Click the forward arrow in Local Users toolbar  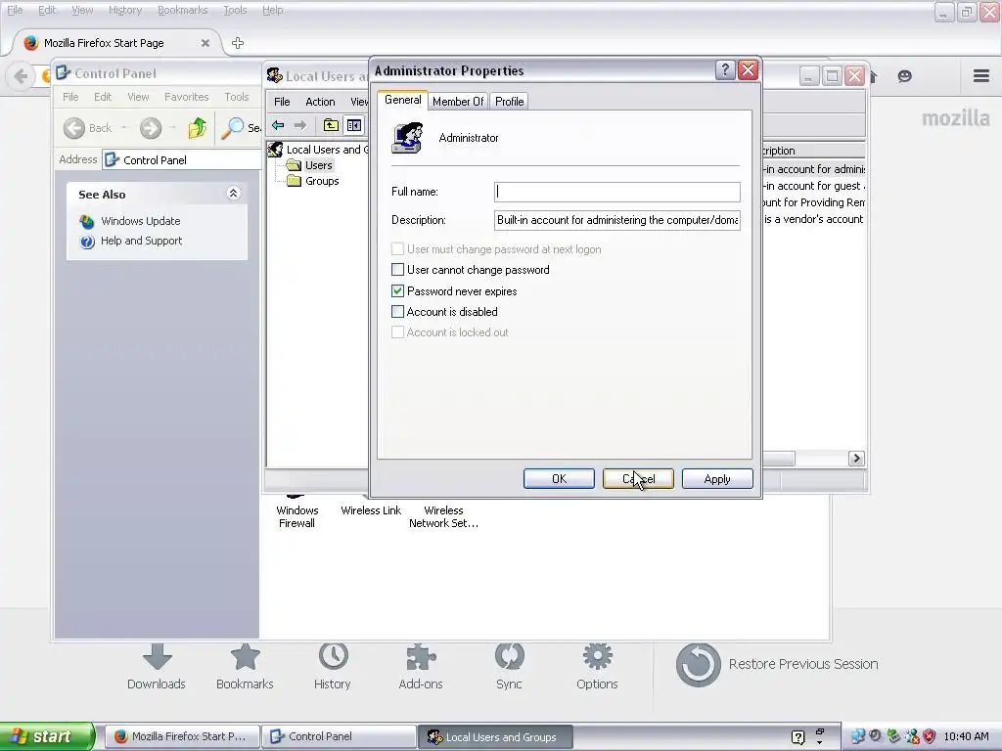click(299, 125)
